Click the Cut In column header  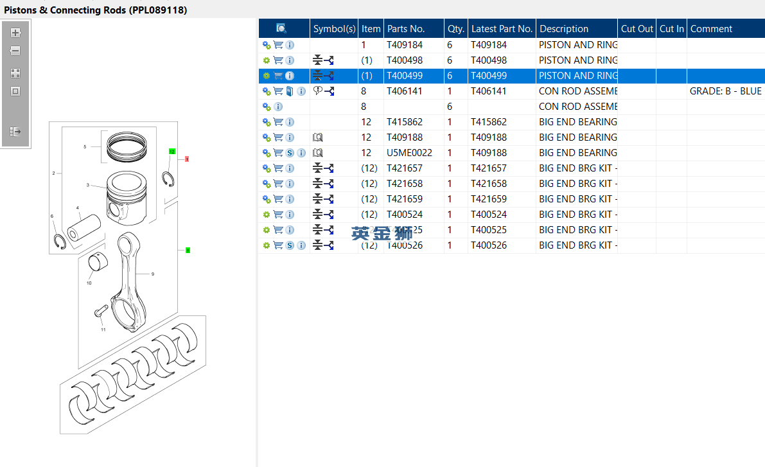click(x=671, y=28)
